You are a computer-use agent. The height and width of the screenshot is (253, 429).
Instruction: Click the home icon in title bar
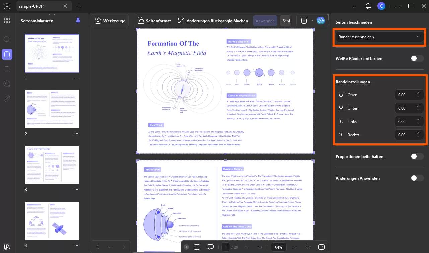(x=7, y=6)
